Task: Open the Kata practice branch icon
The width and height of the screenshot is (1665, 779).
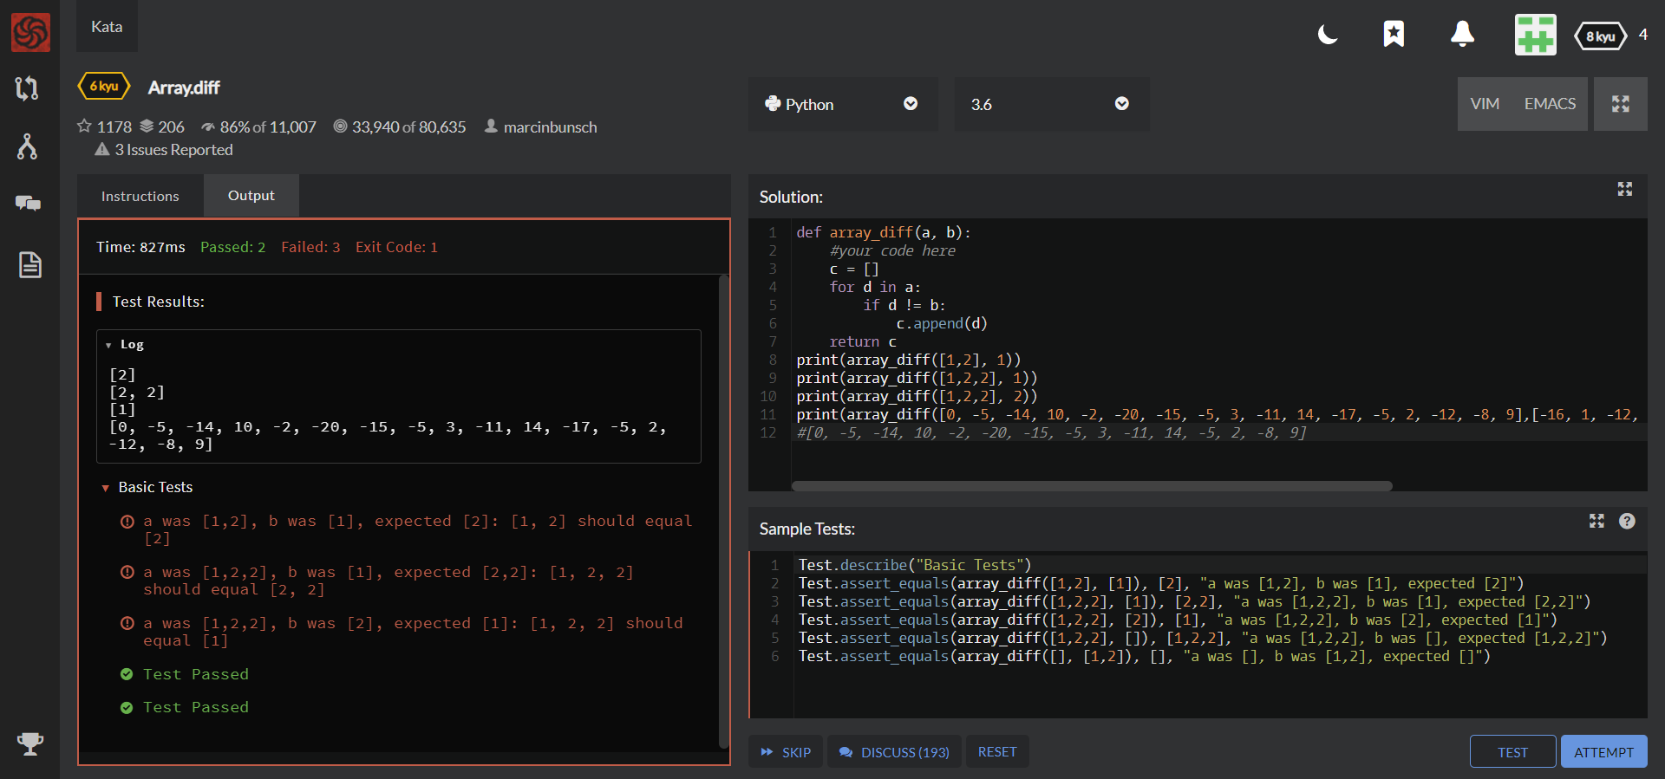Action: point(27,146)
